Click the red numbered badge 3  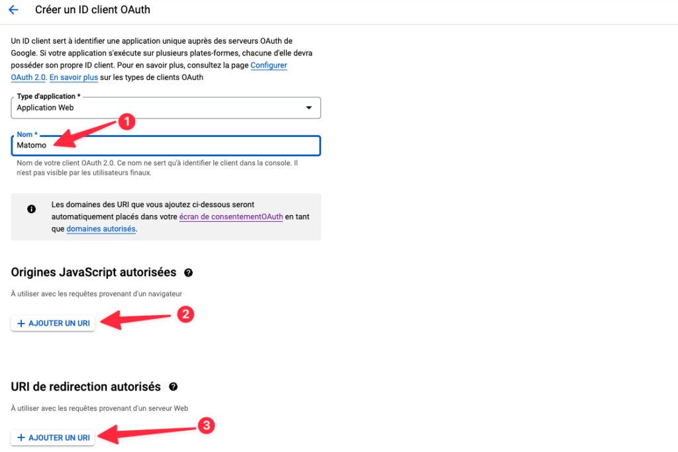207,426
